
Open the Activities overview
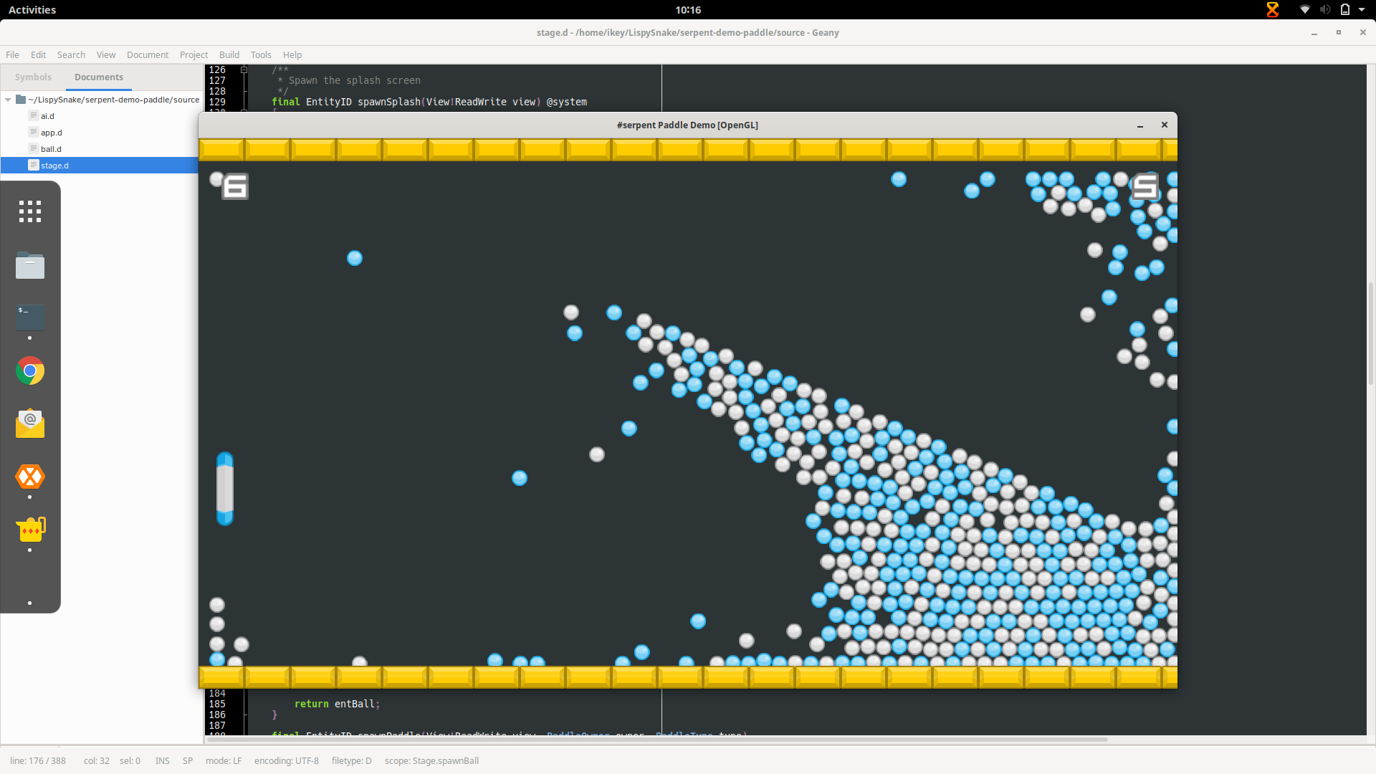(x=32, y=9)
